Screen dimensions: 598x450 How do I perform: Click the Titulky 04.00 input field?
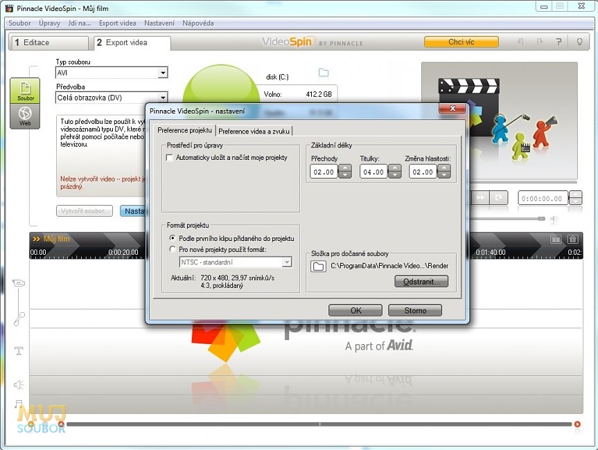click(x=373, y=172)
